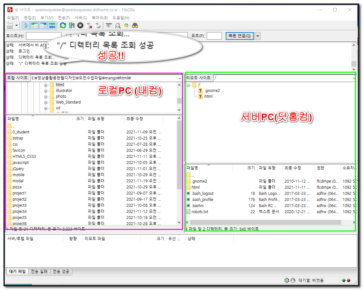Click the disconnect from server icon
The height and width of the screenshot is (290, 363).
(90, 25)
